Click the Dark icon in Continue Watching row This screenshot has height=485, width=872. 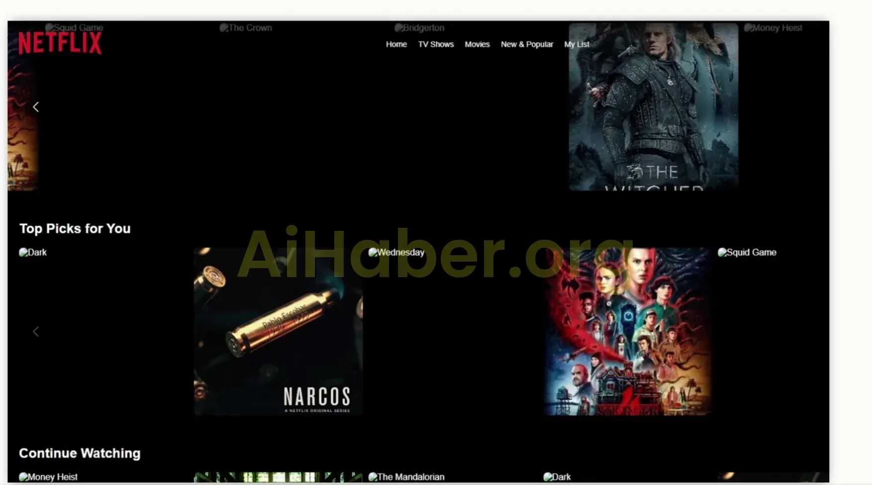click(549, 476)
